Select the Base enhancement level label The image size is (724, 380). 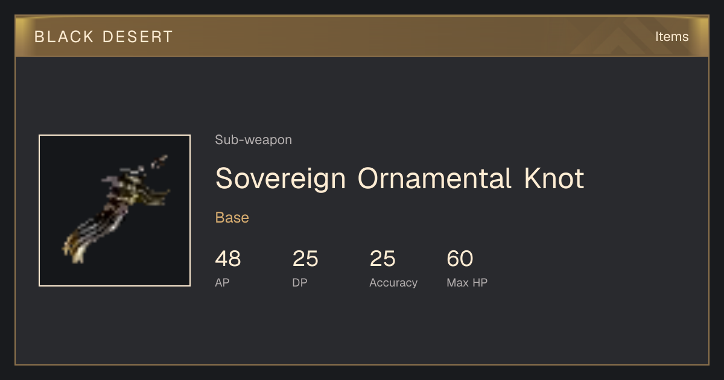(x=232, y=218)
